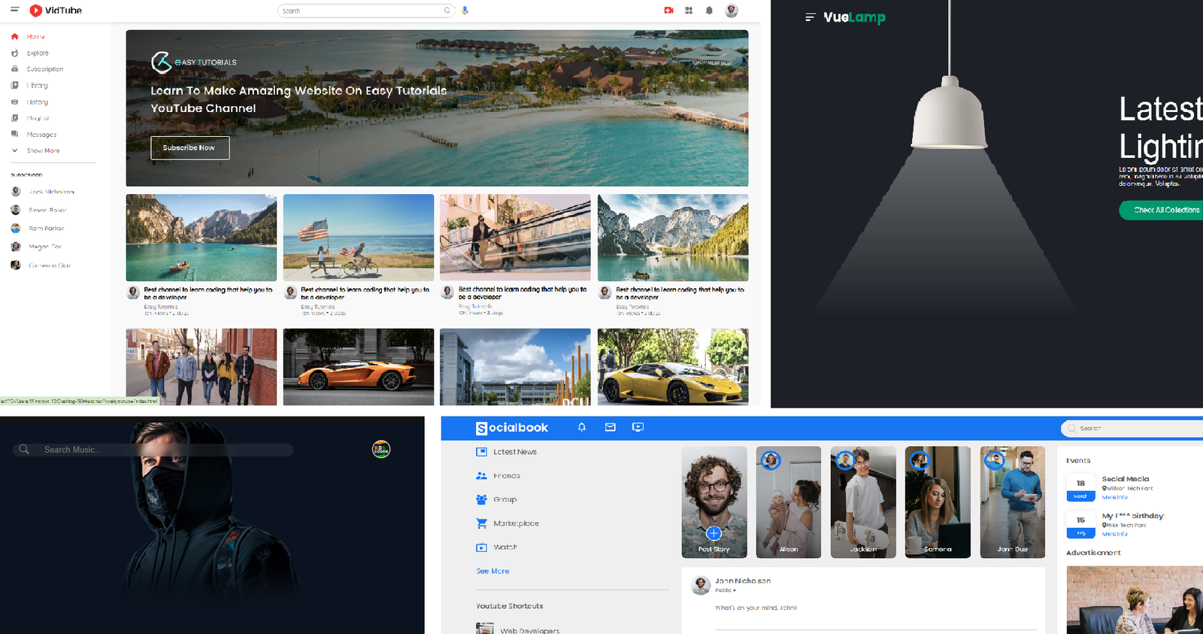
Task: Click the microphone voice search icon
Action: click(x=465, y=11)
